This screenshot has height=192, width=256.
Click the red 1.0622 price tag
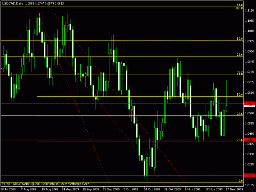249,103
